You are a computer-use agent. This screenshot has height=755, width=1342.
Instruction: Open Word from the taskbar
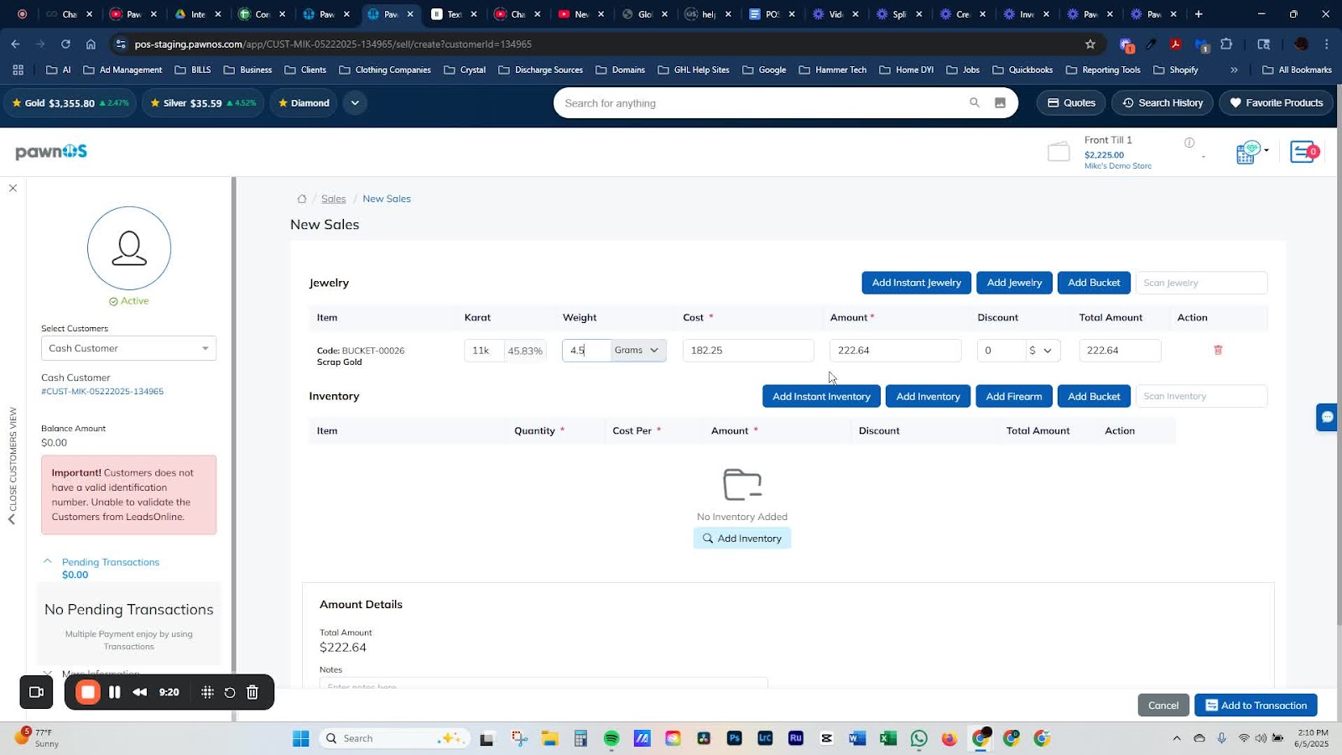856,738
